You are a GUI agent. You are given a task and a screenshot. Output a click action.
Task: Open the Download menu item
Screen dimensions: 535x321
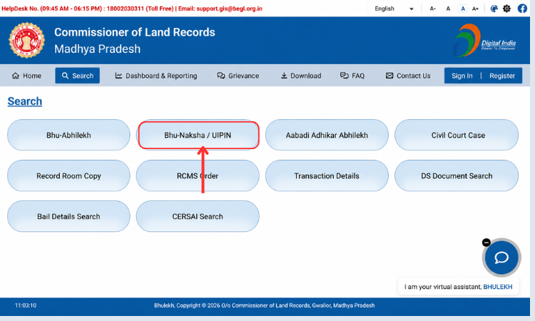tap(301, 76)
